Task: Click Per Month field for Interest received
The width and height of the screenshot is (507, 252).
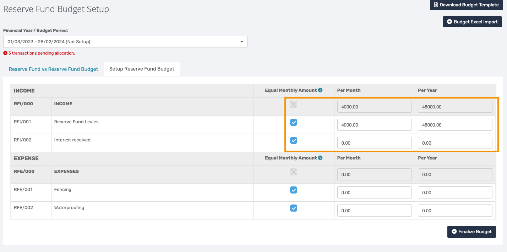Action: 375,143
